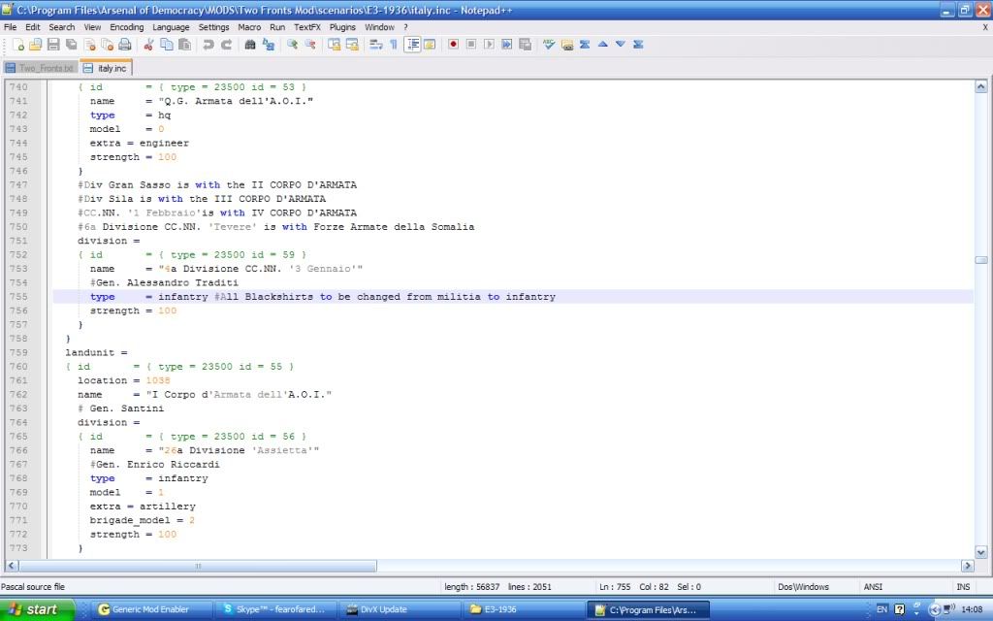Screen dimensions: 993x621
Task: Open the Windows start button
Action: [36, 609]
